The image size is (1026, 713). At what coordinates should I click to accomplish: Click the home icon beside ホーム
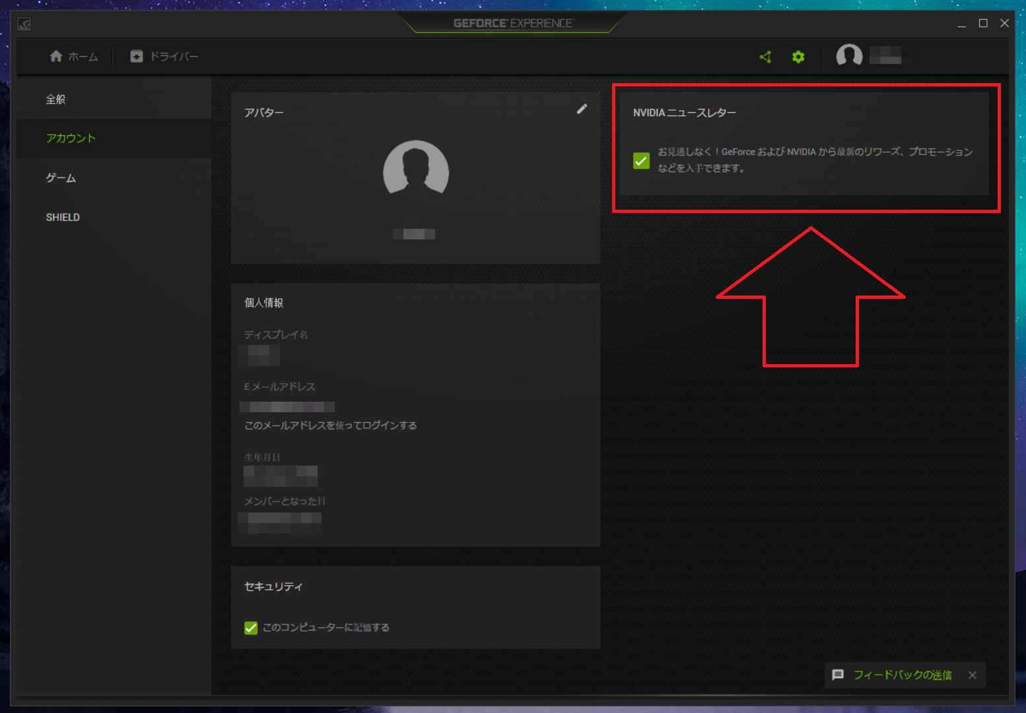click(x=56, y=56)
